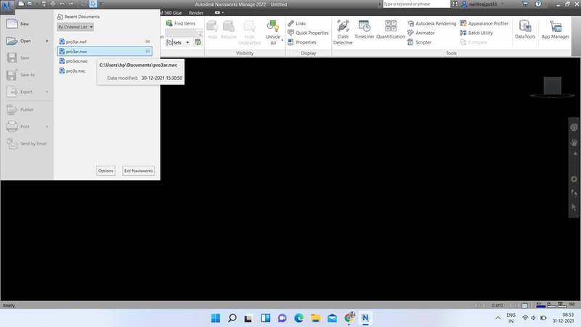Click the ViewCube in the scene
581x327 pixels.
point(552,87)
